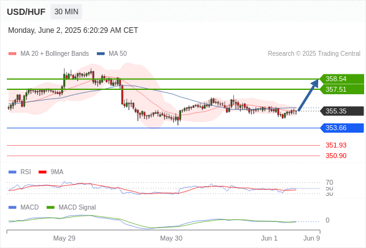Click the MA 50 legend label
The height and width of the screenshot is (248, 366).
pos(118,54)
